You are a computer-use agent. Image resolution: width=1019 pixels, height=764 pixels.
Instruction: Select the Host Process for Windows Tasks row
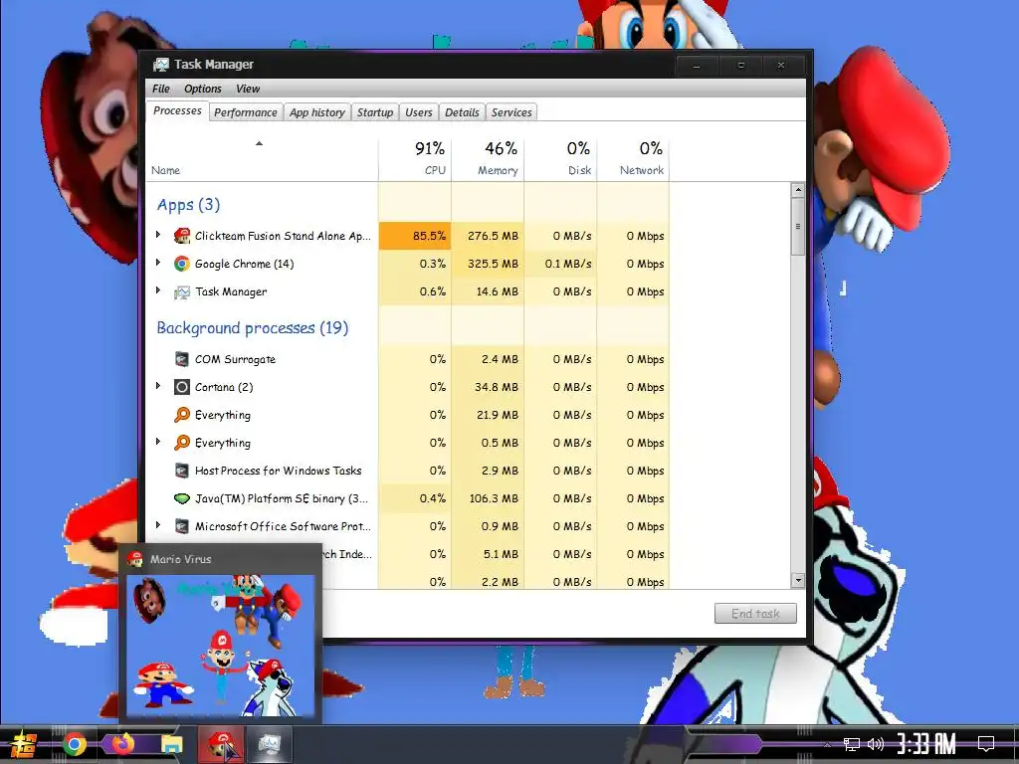408,471
